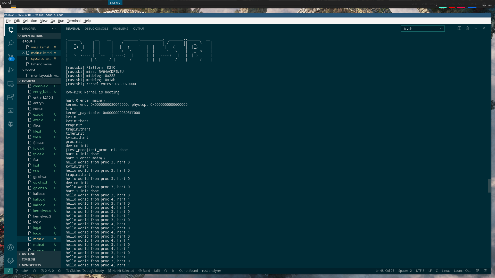
Task: Click the Remote Explorer icon in sidebar
Action: tap(10, 83)
